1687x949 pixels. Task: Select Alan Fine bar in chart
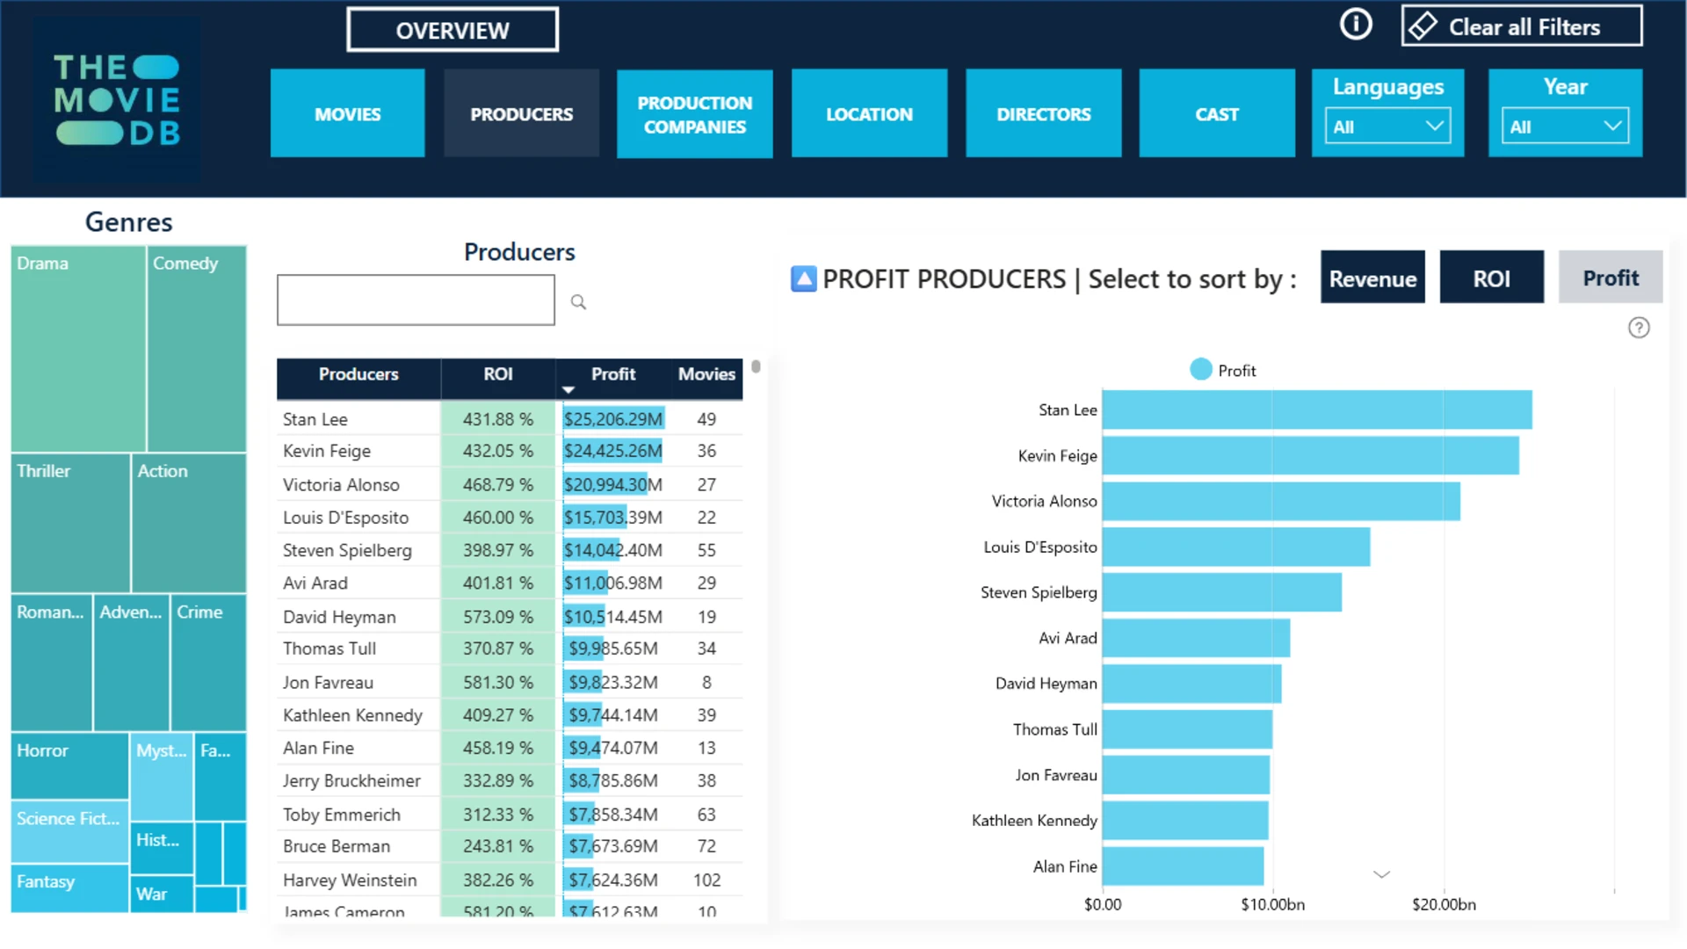click(x=1183, y=866)
